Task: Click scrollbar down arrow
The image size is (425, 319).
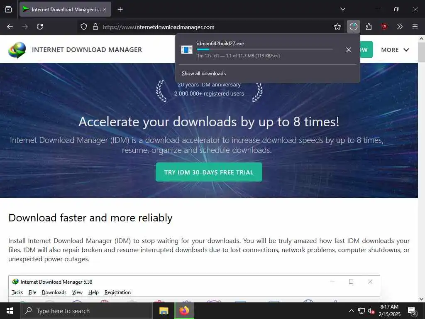Action: (x=421, y=299)
